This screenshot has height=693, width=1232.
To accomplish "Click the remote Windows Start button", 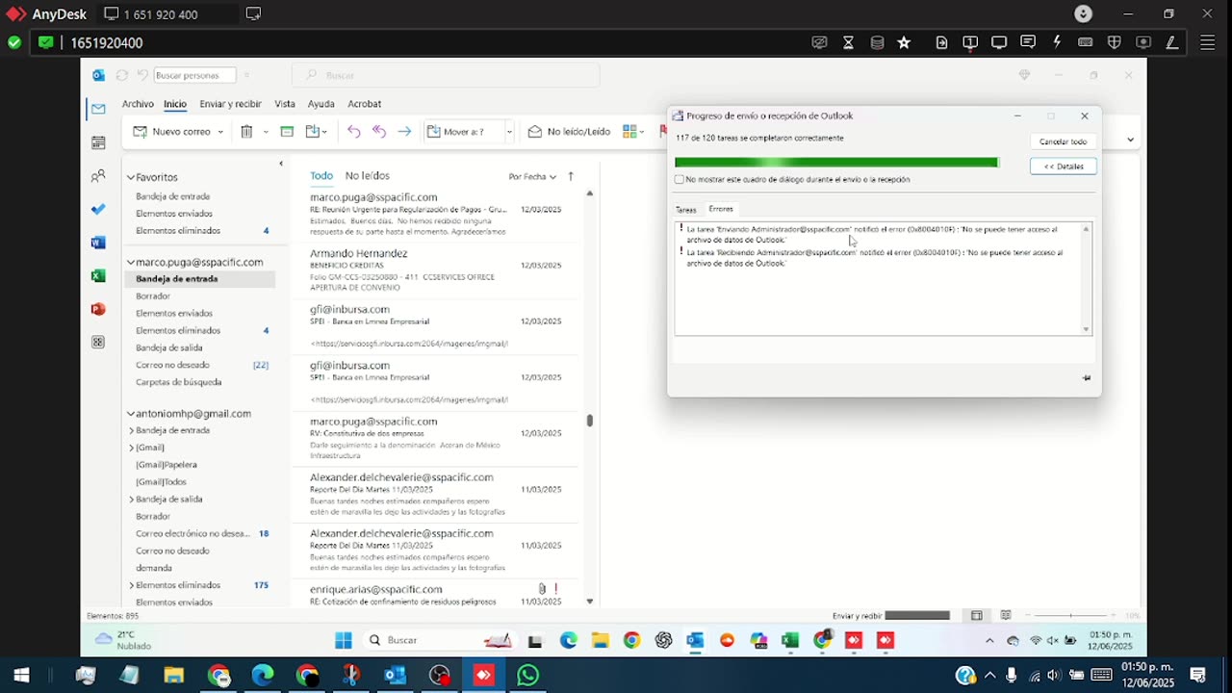I will click(344, 640).
